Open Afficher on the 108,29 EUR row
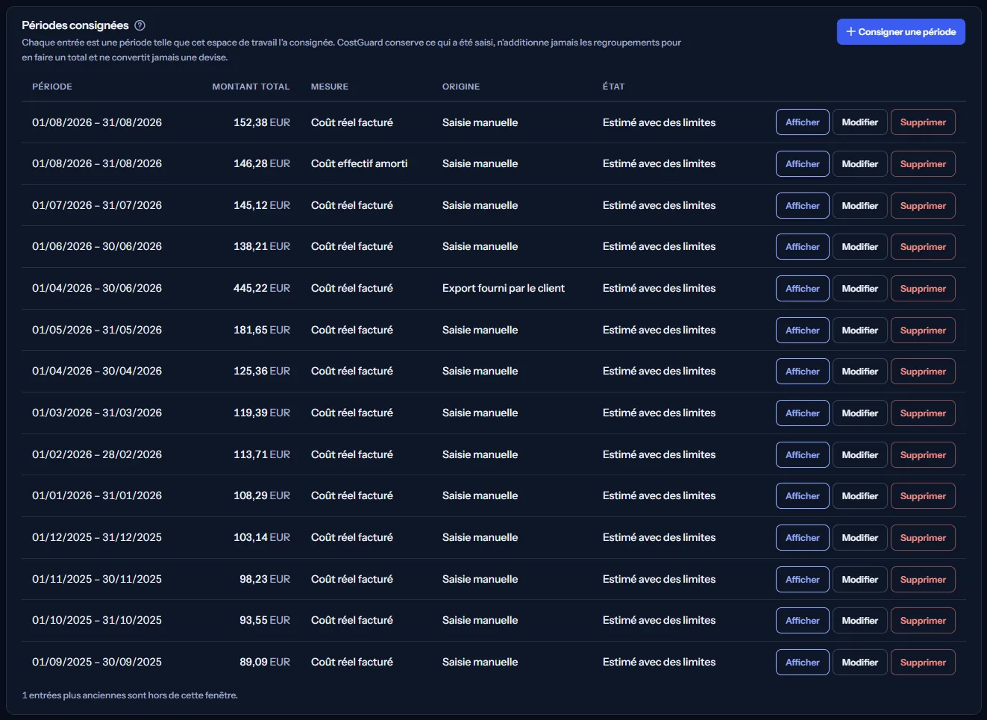 [802, 496]
